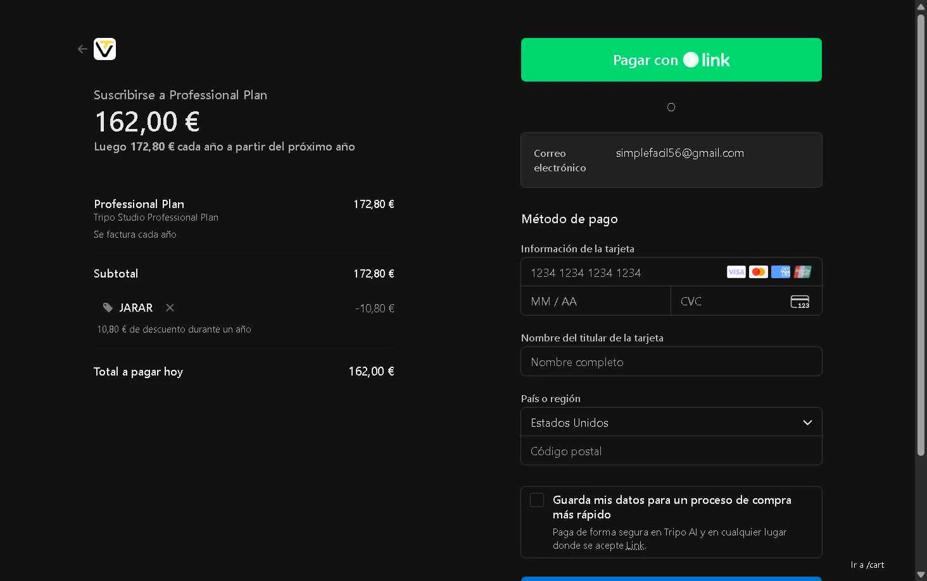Click the vertical scrollbar thumb
The width and height of the screenshot is (927, 581).
921,234
